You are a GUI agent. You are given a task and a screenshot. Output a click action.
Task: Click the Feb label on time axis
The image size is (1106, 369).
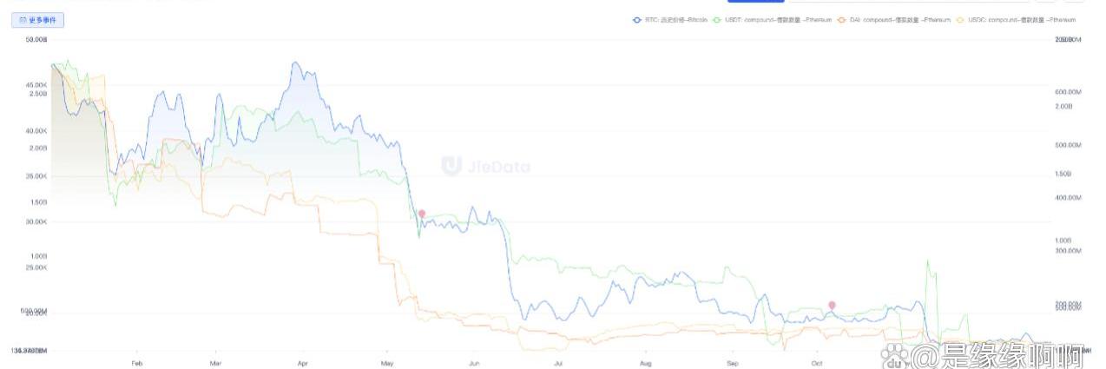pyautogui.click(x=136, y=364)
